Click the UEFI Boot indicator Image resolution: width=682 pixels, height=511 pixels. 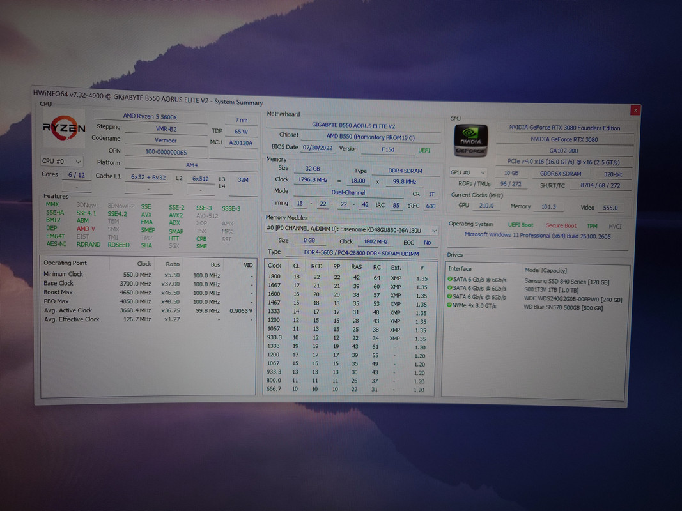(x=520, y=225)
